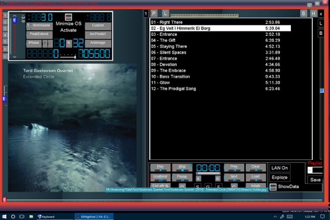Set loop marker B under time display
The height and width of the screenshot is (220, 330).
218,179
